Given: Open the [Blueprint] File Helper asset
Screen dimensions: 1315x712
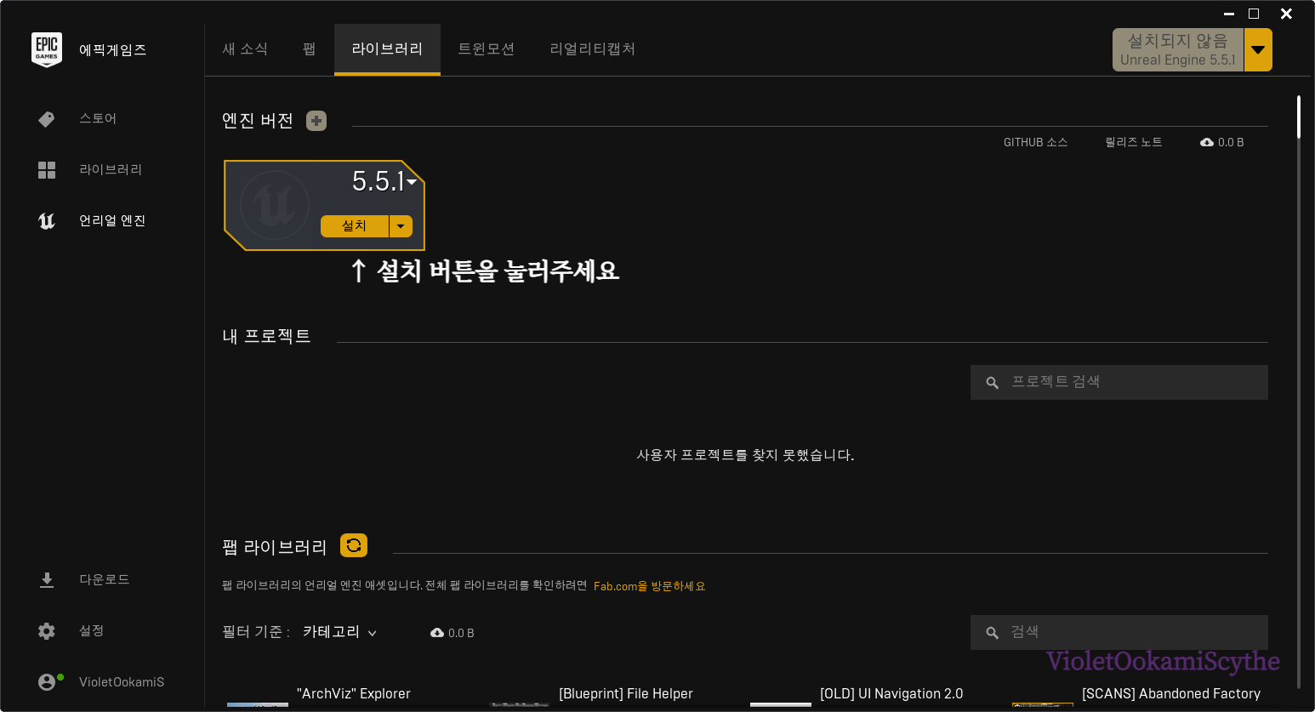Looking at the screenshot, I should 626,694.
